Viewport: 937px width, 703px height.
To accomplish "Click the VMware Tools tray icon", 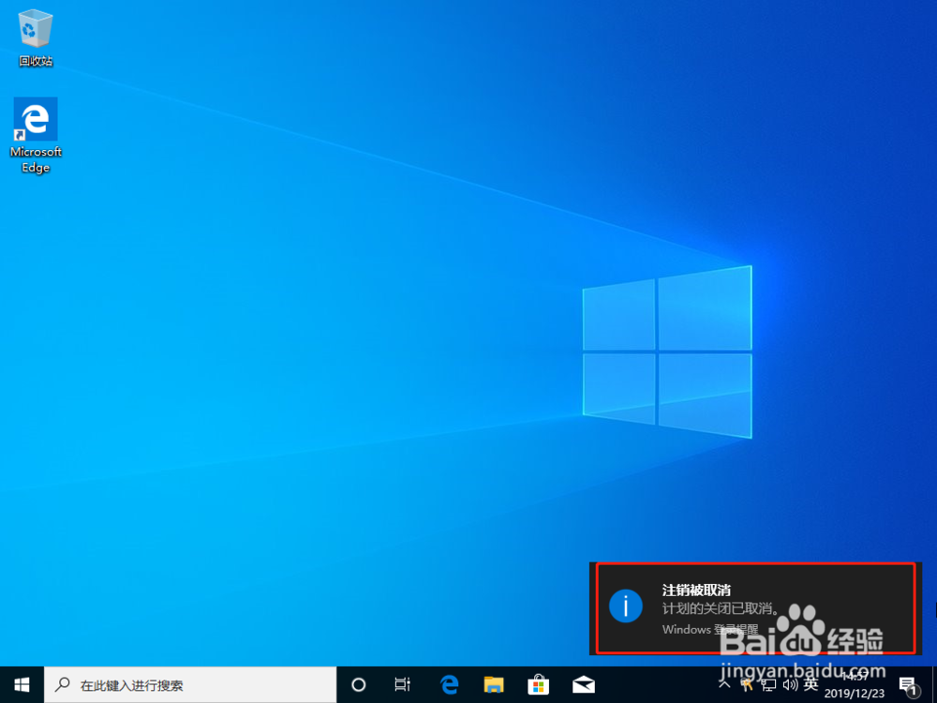I will point(747,684).
